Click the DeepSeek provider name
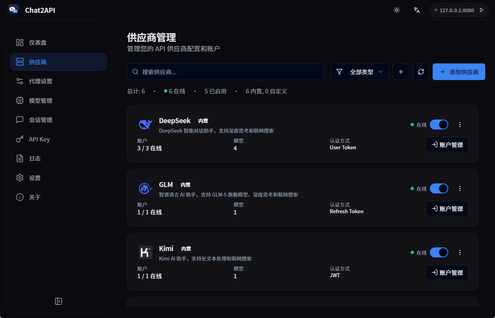495x318 pixels. 175,121
